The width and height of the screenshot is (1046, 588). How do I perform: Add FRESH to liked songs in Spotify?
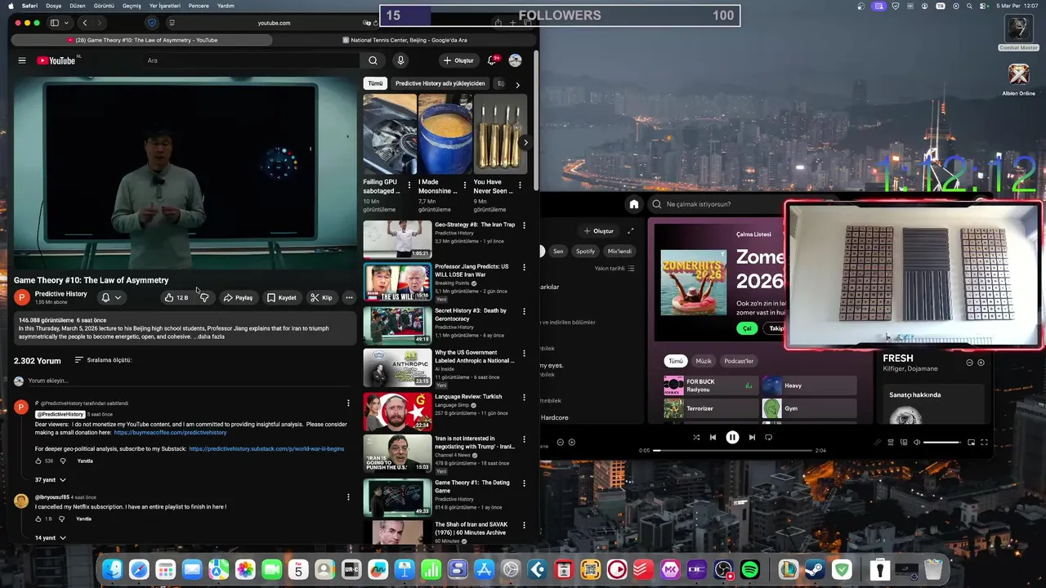981,363
